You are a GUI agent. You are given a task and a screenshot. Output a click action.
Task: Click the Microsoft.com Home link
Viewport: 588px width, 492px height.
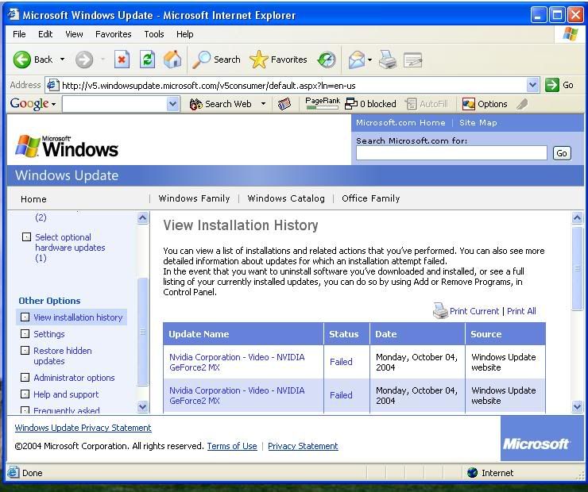(400, 122)
